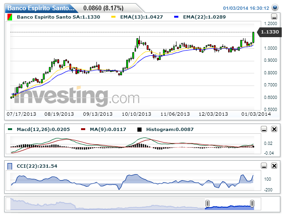
Task: Click the 1.1330 current price tag
Action: tap(270, 32)
